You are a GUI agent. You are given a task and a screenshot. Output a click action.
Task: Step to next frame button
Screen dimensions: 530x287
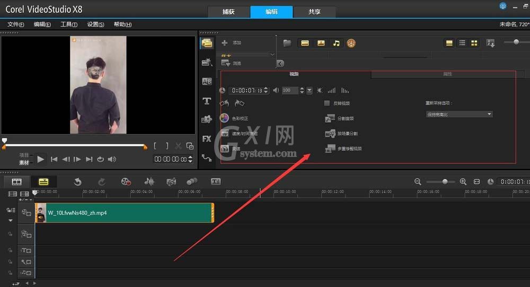coord(77,159)
